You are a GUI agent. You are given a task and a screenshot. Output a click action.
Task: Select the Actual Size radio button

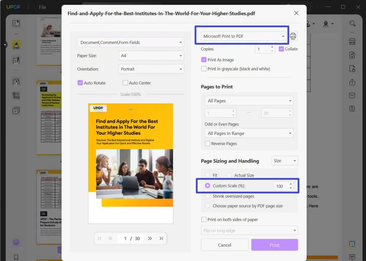coord(229,175)
